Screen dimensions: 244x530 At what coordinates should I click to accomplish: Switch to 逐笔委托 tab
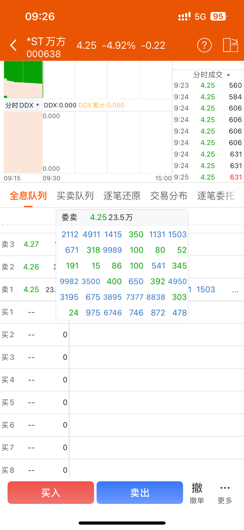pyautogui.click(x=216, y=196)
